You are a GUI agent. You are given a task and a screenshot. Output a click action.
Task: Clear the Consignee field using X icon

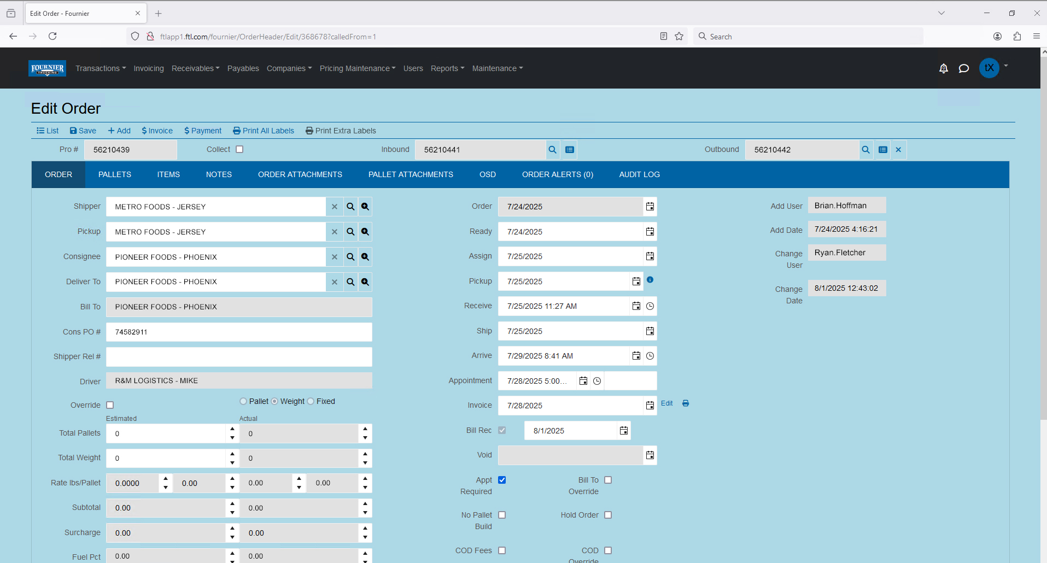[x=334, y=257]
